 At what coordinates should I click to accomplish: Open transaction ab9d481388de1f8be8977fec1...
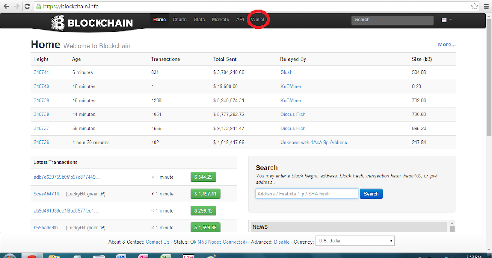click(x=66, y=210)
